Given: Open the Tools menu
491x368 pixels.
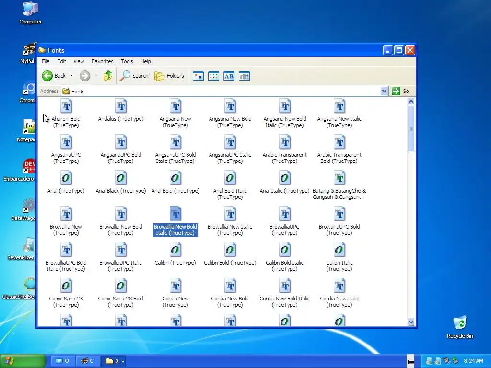Looking at the screenshot, I should (127, 61).
